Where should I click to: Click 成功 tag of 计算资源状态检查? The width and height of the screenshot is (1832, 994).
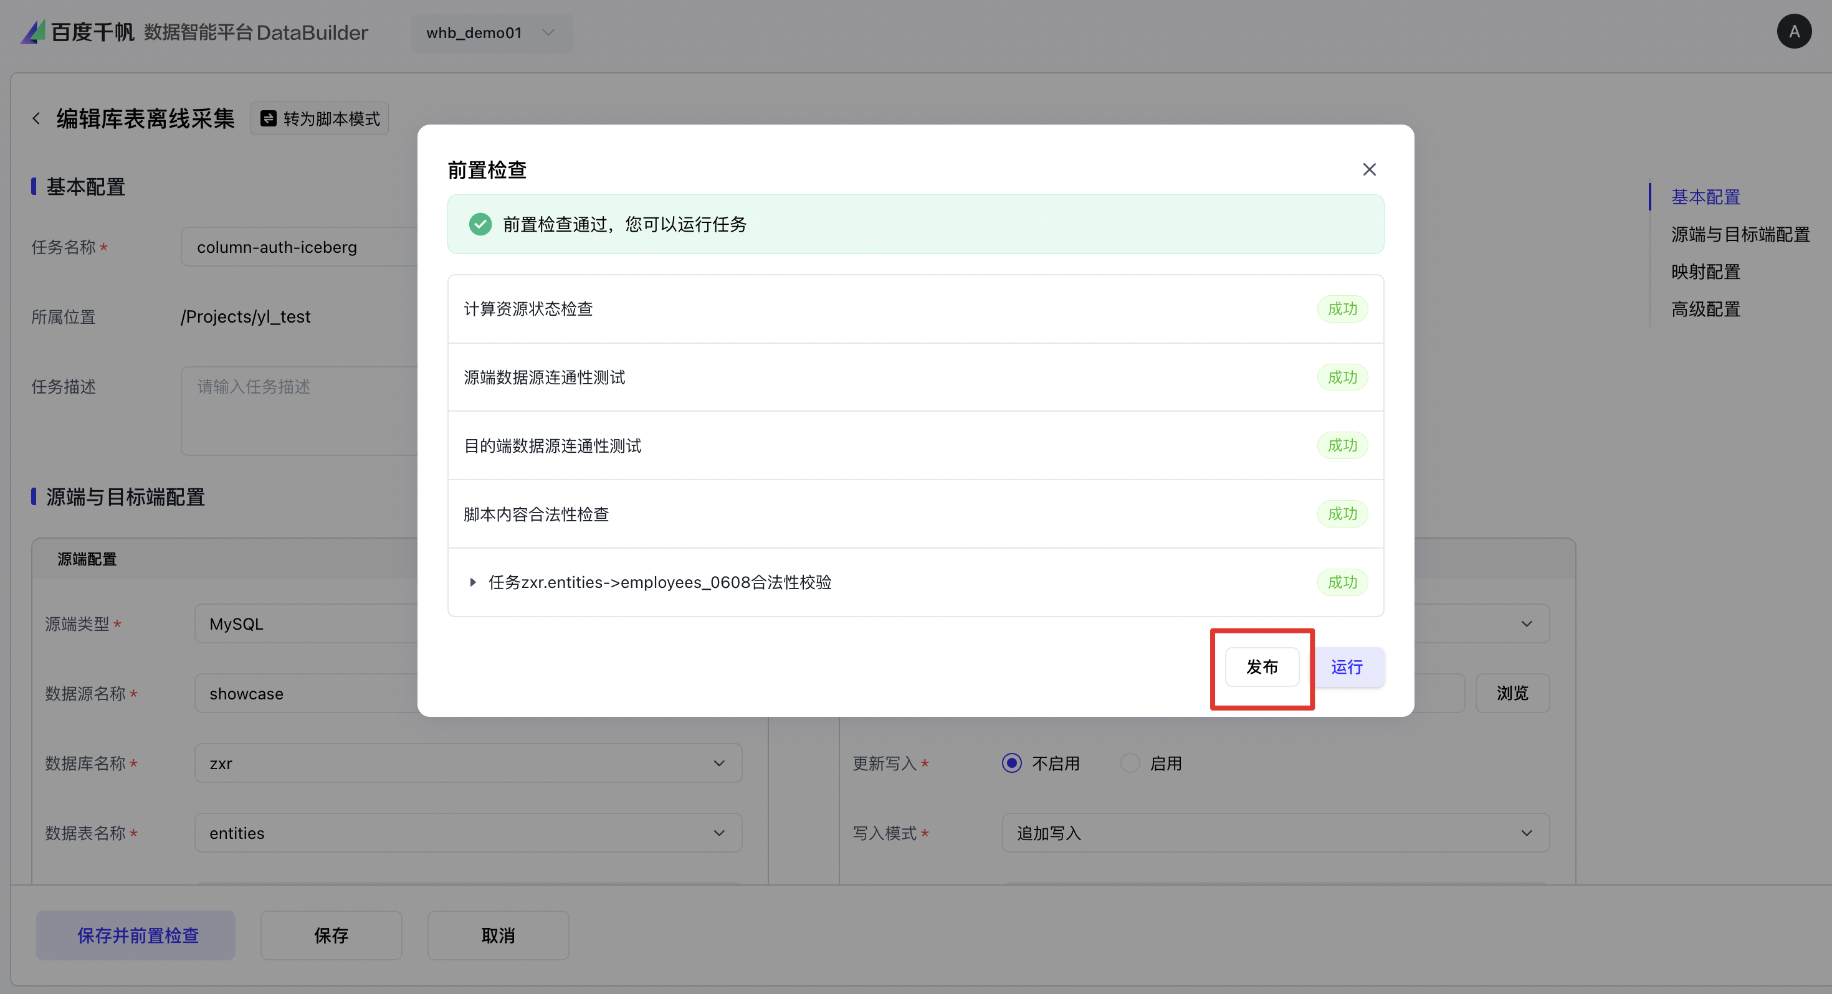1342,308
